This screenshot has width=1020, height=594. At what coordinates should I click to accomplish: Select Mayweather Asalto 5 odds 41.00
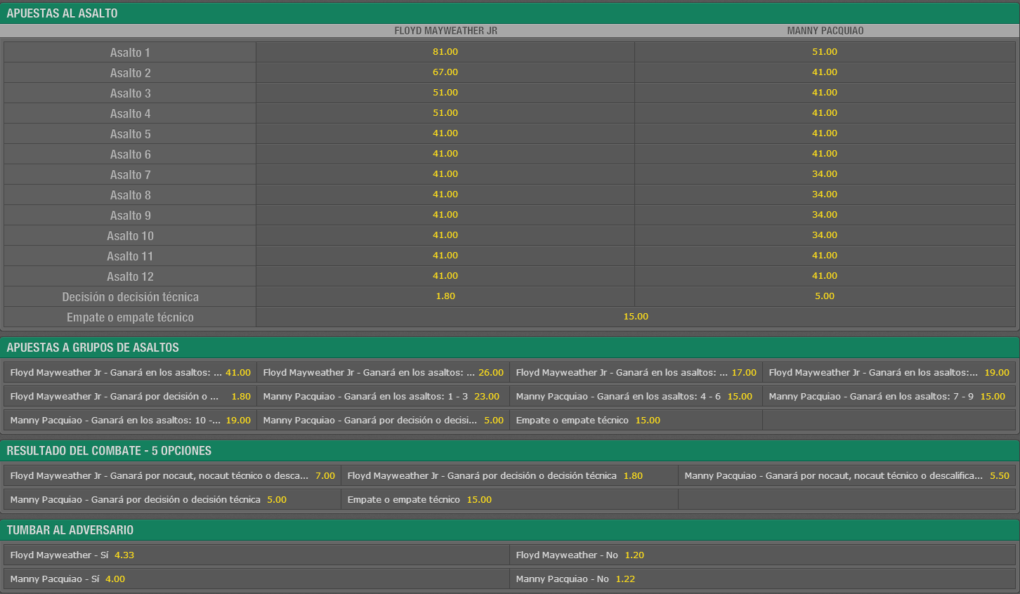(445, 133)
